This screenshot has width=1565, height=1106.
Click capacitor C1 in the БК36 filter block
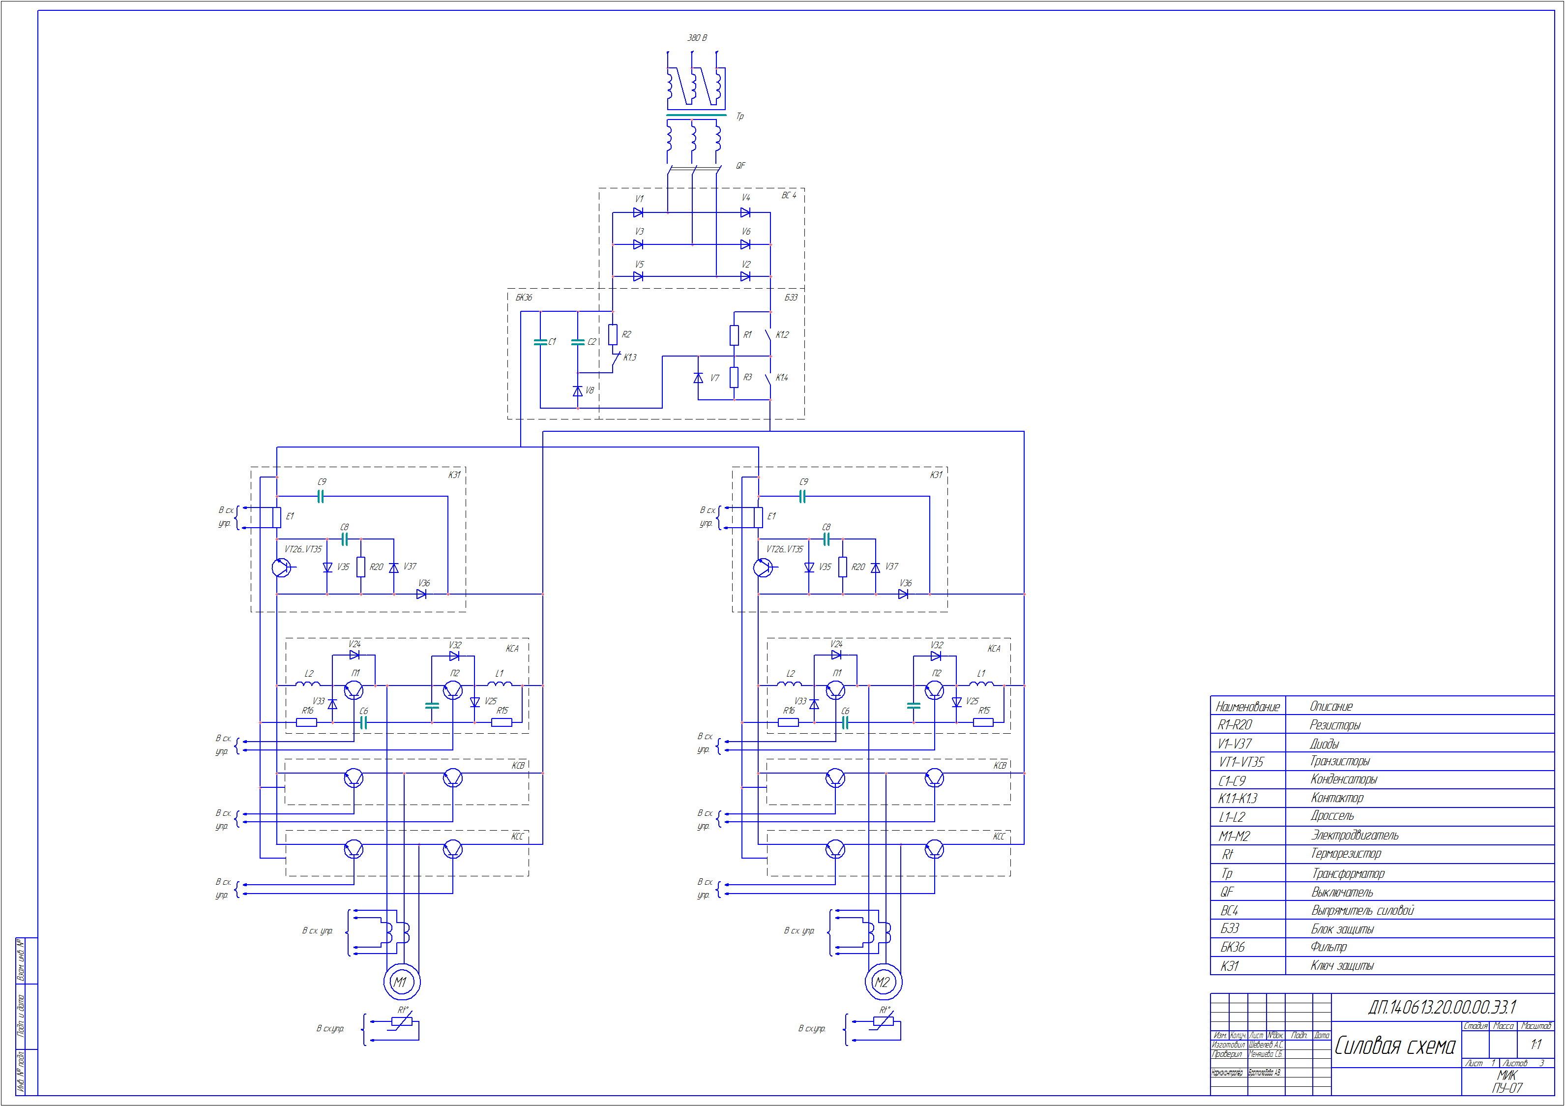[540, 342]
